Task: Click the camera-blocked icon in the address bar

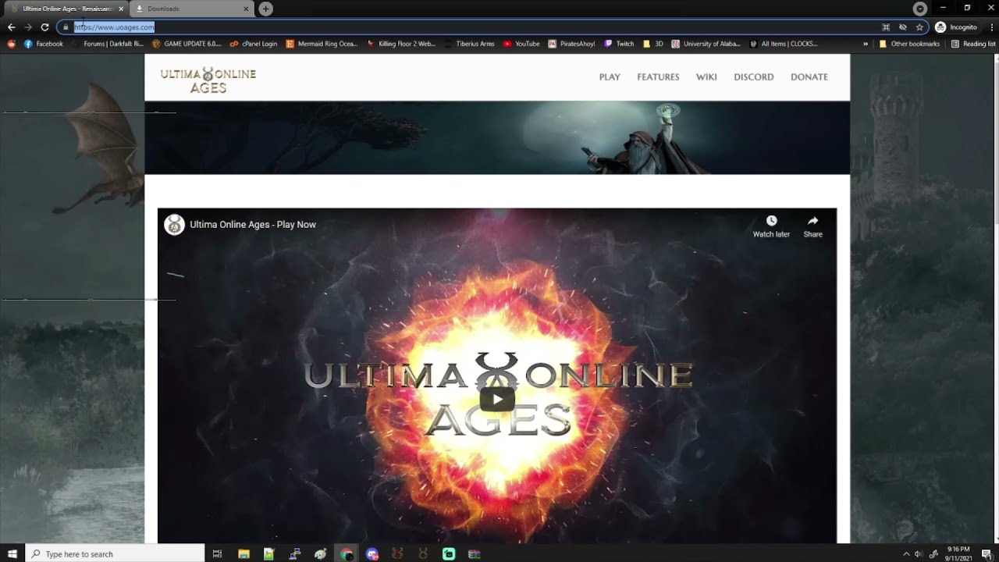Action: click(x=902, y=27)
